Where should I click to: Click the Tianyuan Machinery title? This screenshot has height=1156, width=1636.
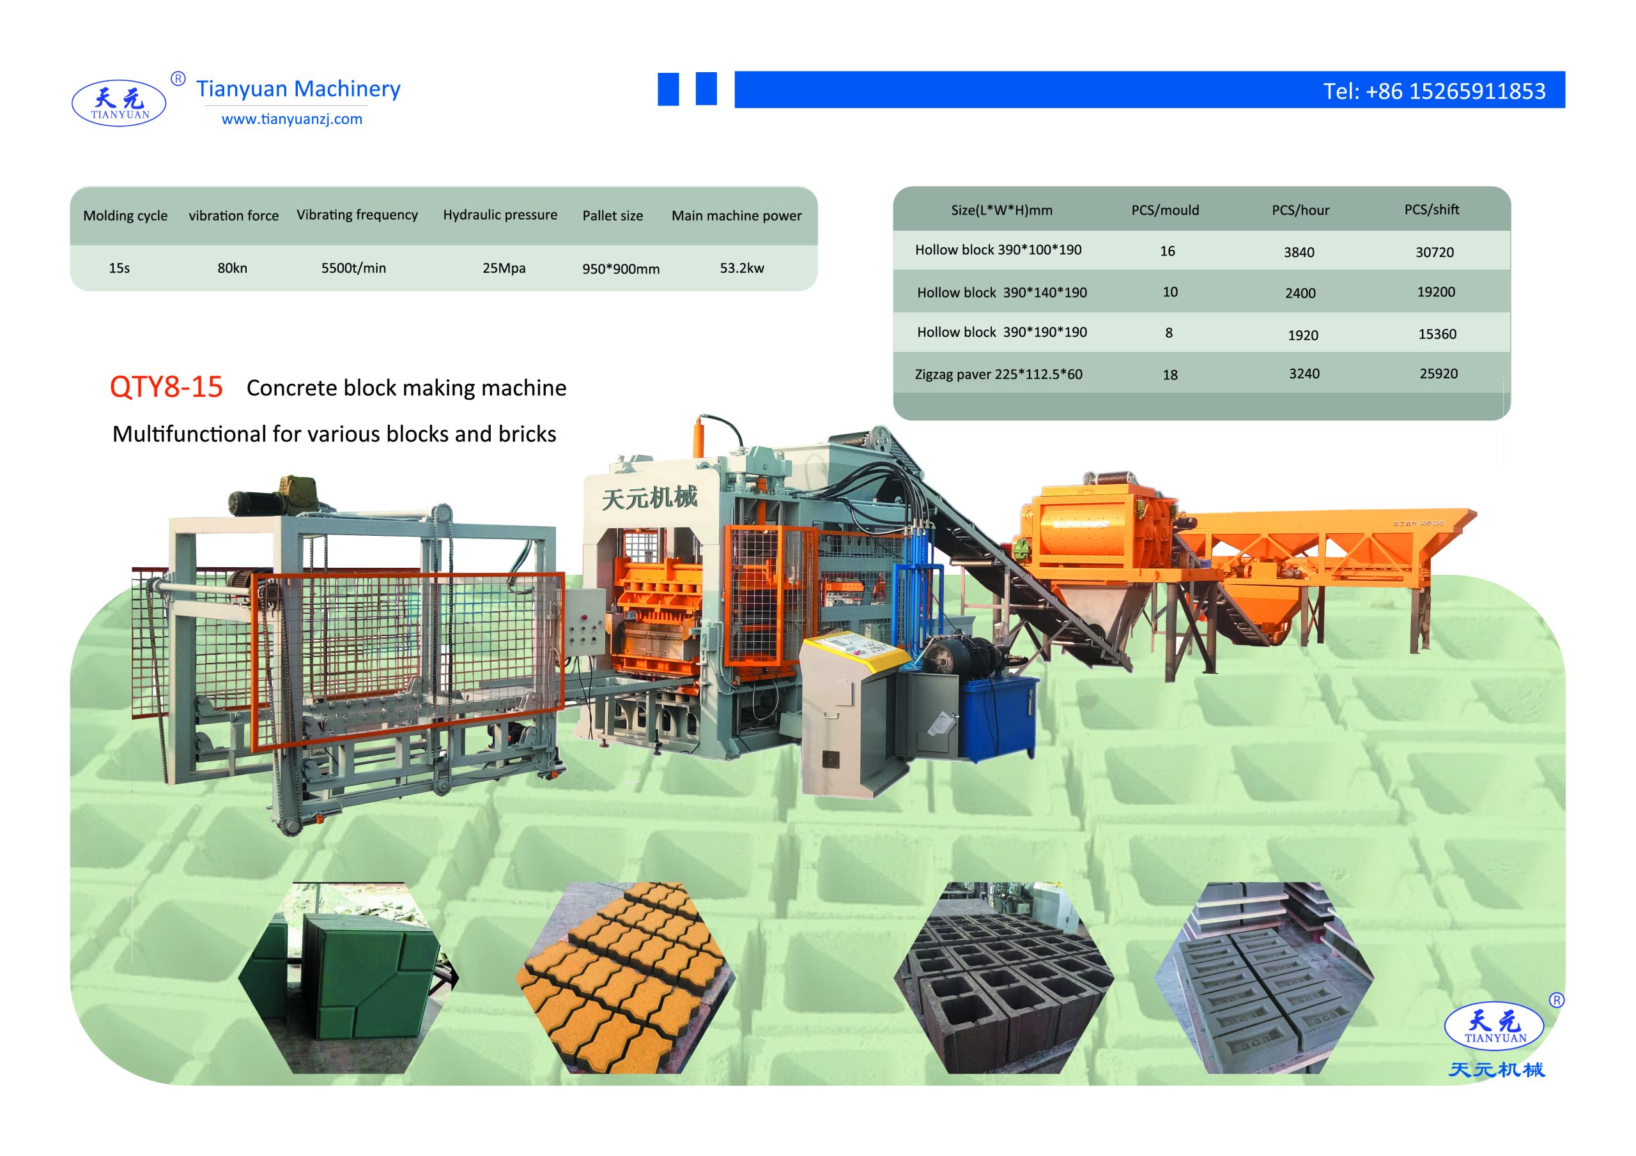point(298,88)
